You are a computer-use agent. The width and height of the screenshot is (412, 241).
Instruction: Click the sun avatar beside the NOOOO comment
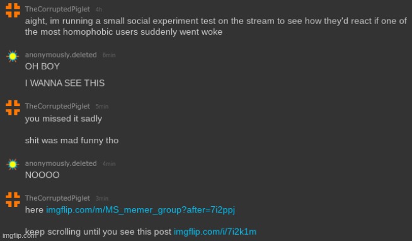click(13, 165)
